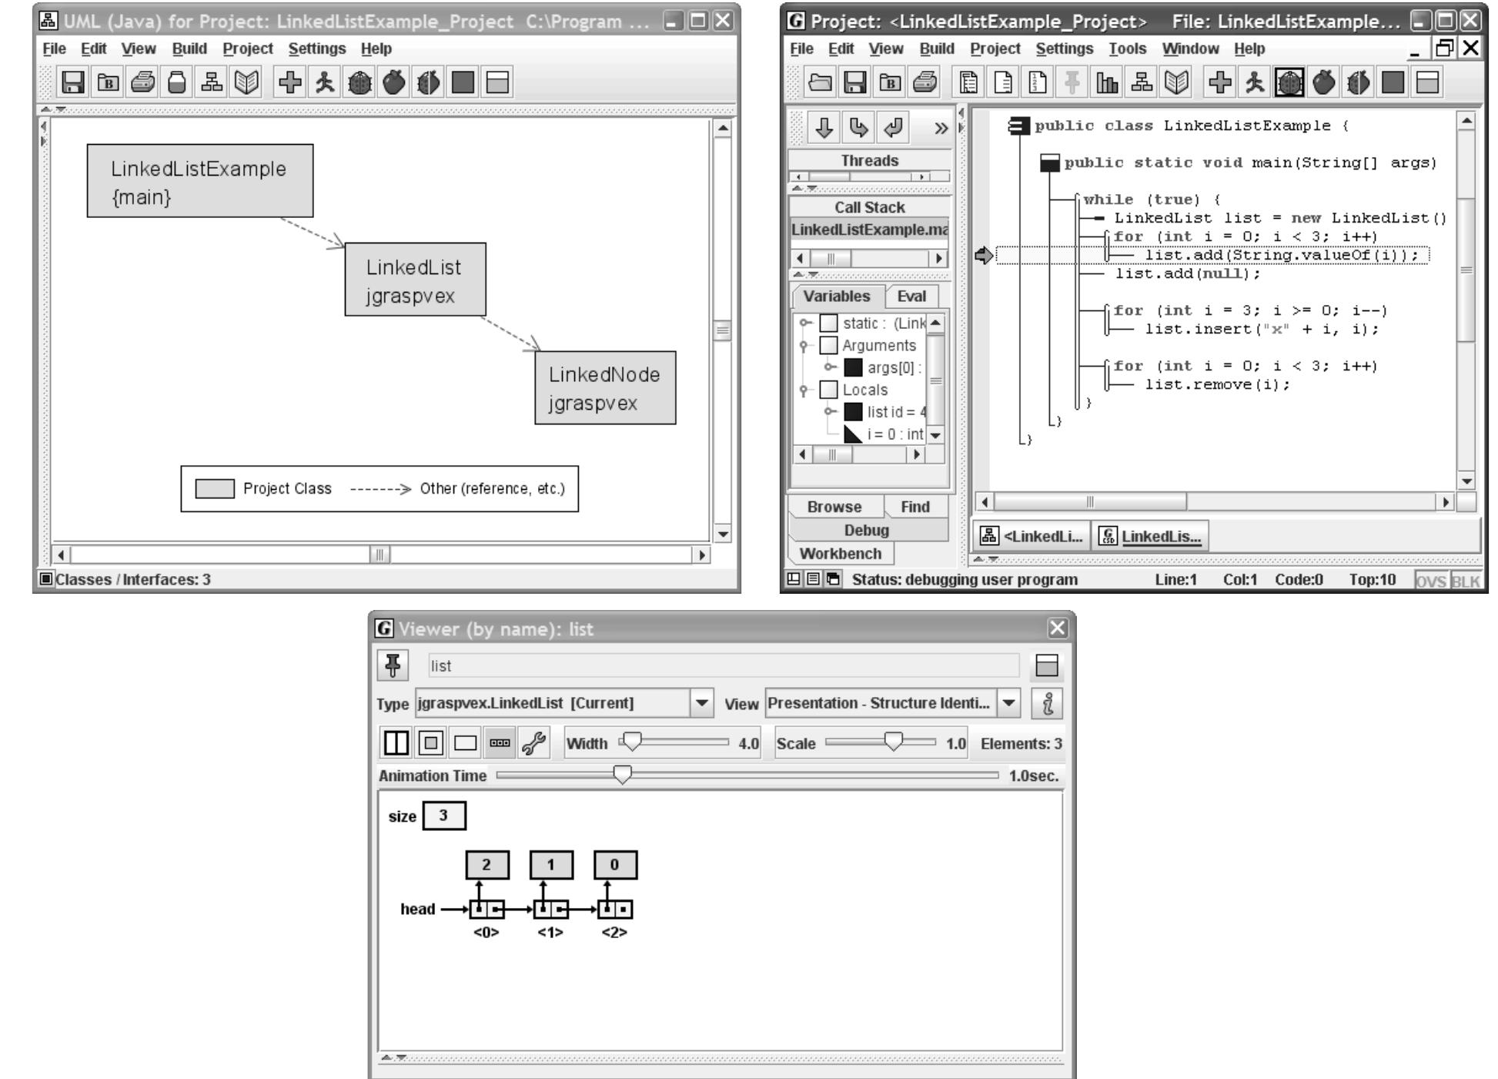Expand the static node in Variables tree
This screenshot has height=1079, width=1498.
pyautogui.click(x=805, y=323)
